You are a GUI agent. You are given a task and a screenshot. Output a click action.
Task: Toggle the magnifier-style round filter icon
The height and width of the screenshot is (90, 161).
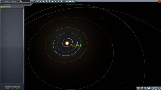(67, 1)
